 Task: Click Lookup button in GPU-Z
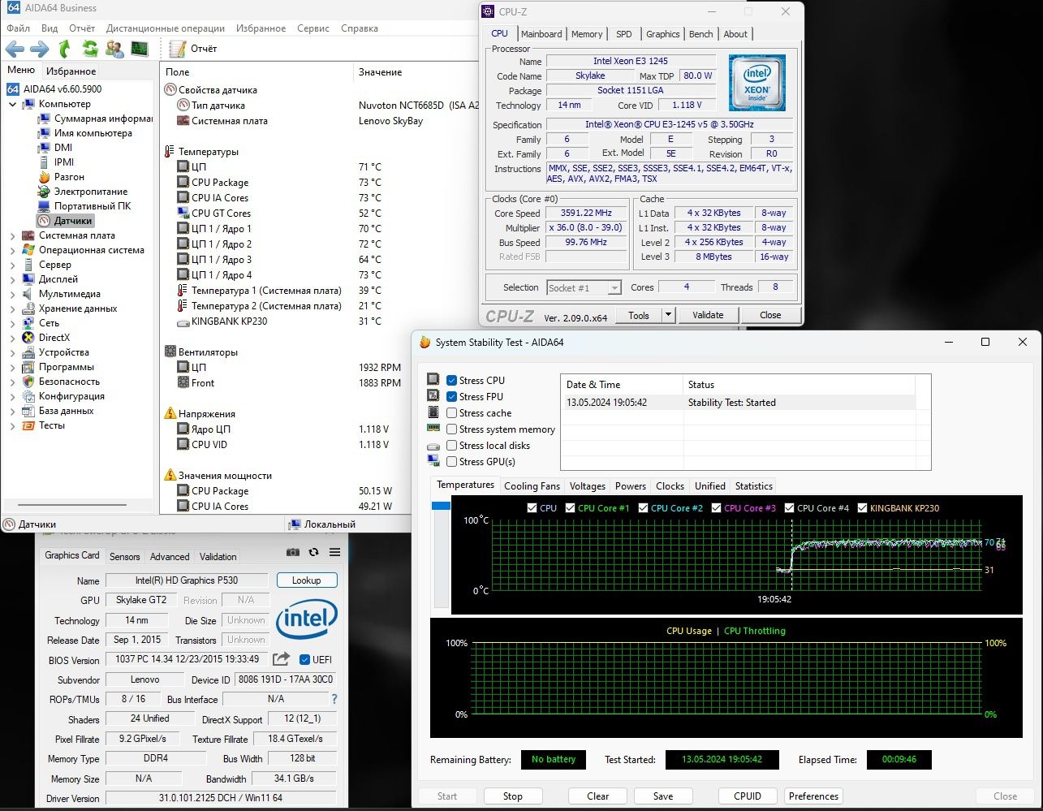click(x=306, y=580)
